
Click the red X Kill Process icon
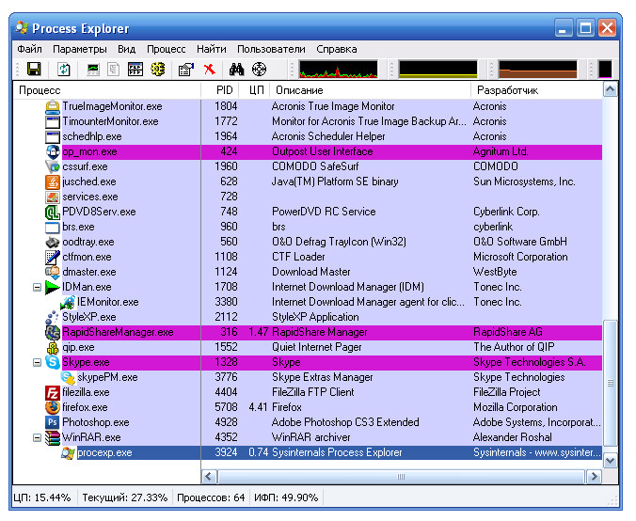pyautogui.click(x=209, y=70)
